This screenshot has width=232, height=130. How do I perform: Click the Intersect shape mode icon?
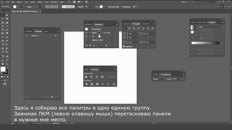[x=97, y=77]
